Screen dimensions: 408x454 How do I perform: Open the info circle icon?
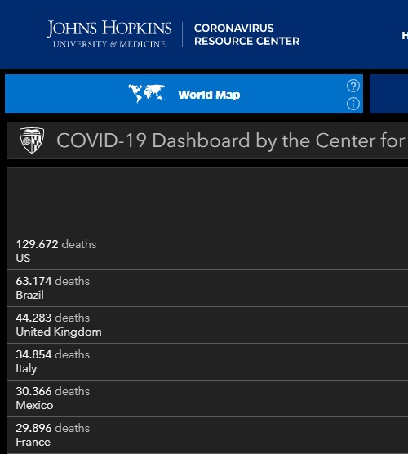(353, 104)
